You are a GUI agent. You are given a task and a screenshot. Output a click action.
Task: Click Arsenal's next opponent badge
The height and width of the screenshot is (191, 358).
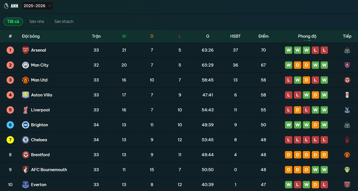click(347, 50)
